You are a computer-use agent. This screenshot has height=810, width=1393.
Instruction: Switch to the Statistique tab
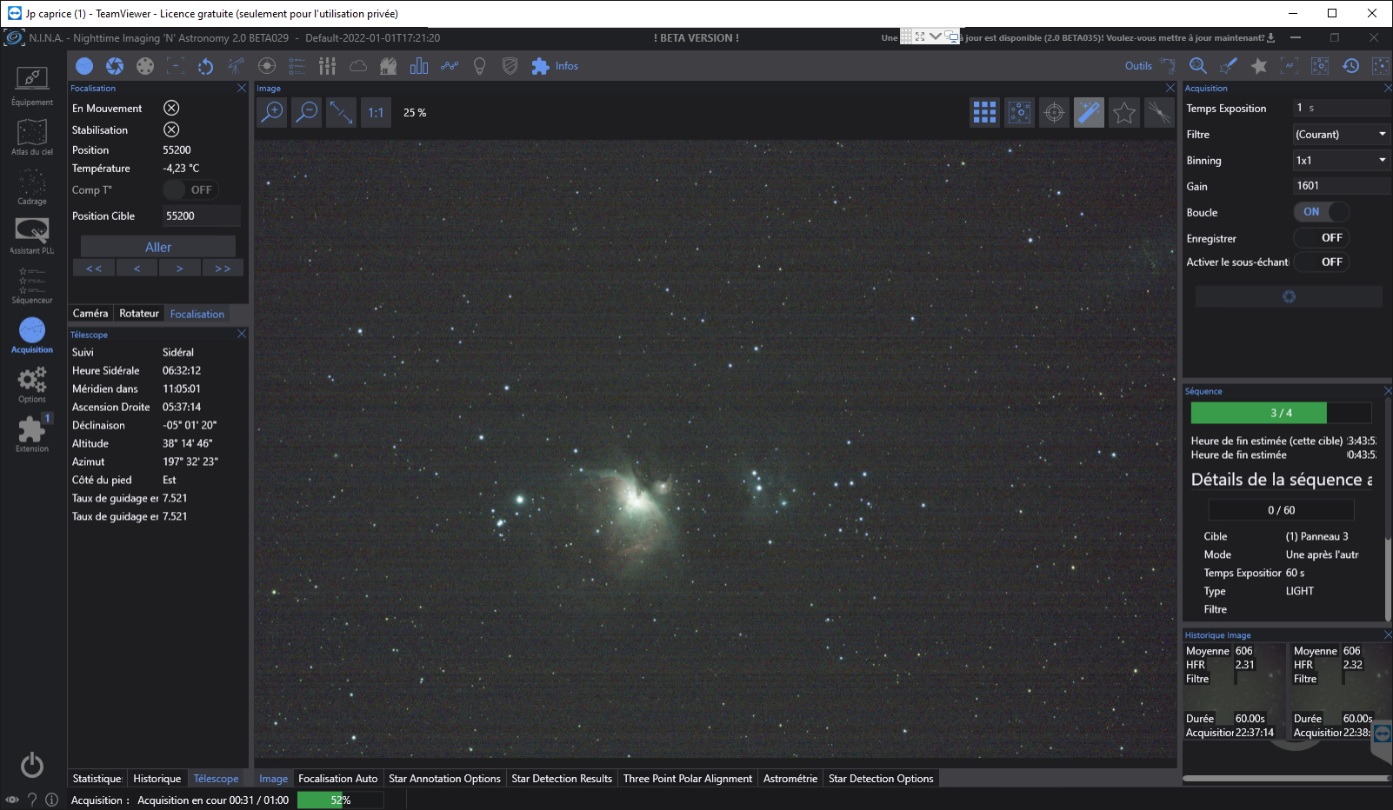click(97, 778)
